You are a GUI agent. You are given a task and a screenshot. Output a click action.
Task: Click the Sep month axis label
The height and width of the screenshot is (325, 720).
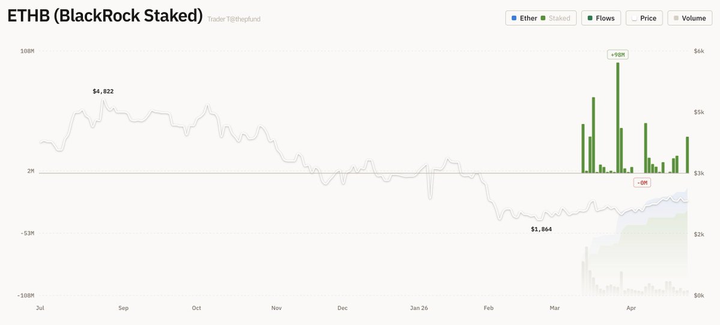coord(123,308)
